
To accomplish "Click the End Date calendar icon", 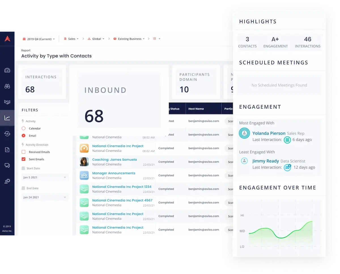I will [x=23, y=188].
